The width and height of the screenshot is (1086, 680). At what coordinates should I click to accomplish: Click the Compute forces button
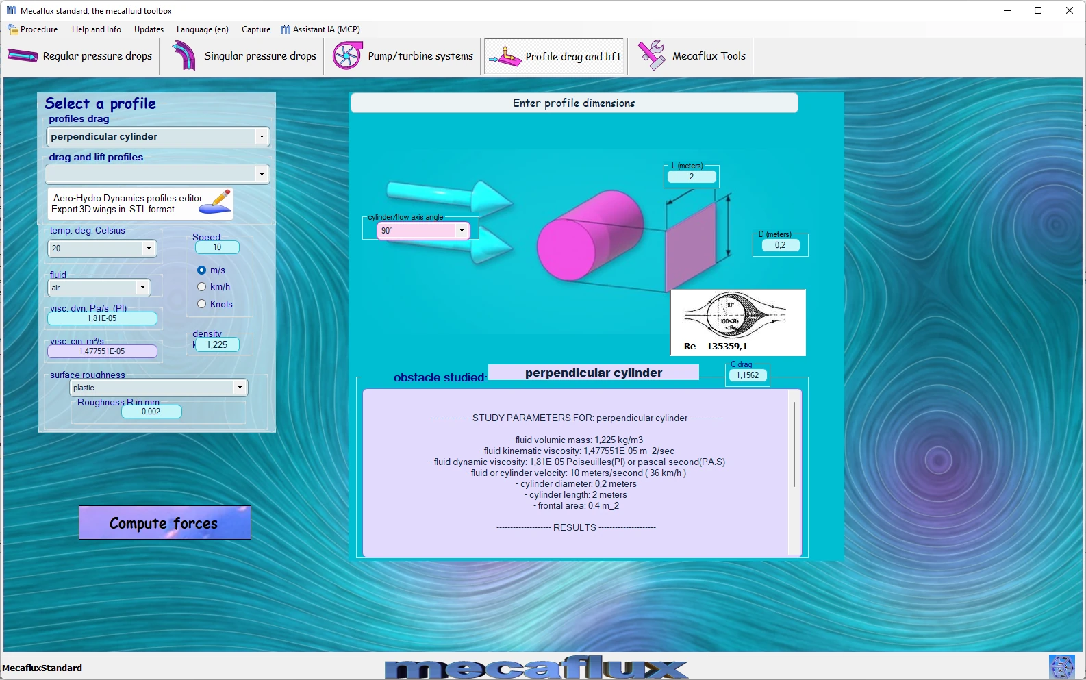165,522
